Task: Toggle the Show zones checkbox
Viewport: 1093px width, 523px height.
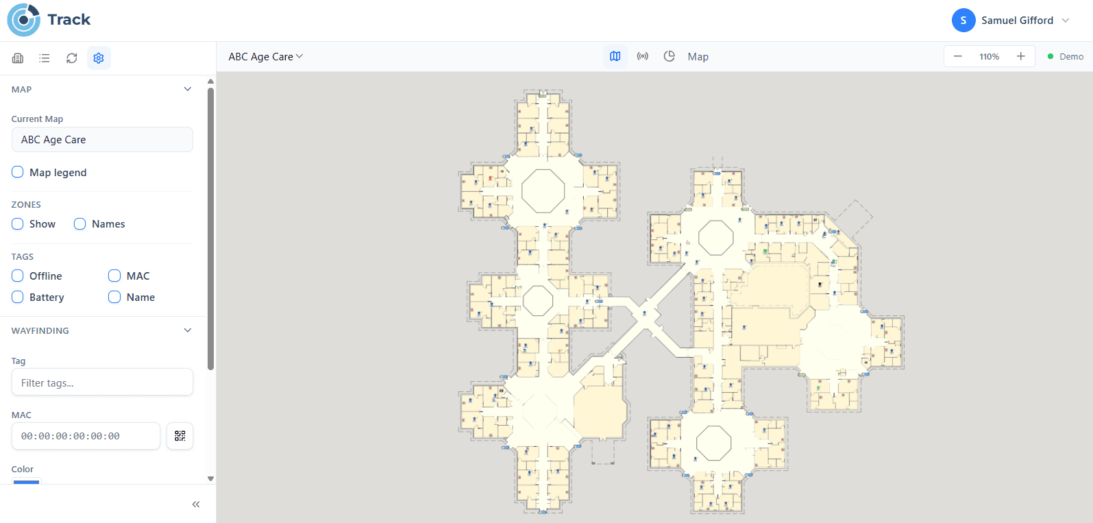Action: pyautogui.click(x=18, y=224)
